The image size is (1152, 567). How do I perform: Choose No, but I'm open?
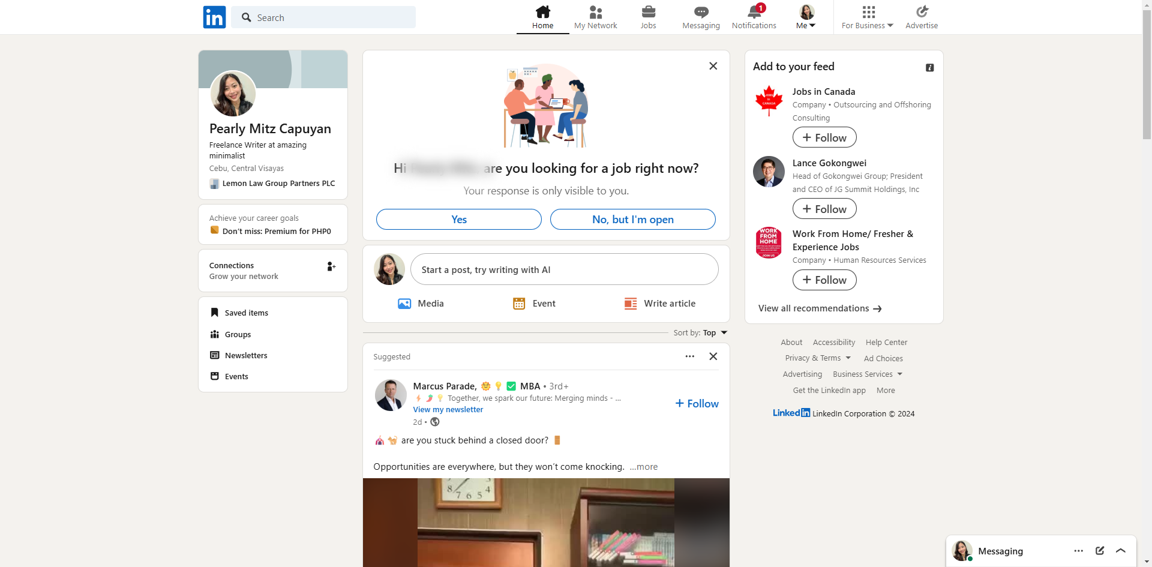tap(633, 219)
